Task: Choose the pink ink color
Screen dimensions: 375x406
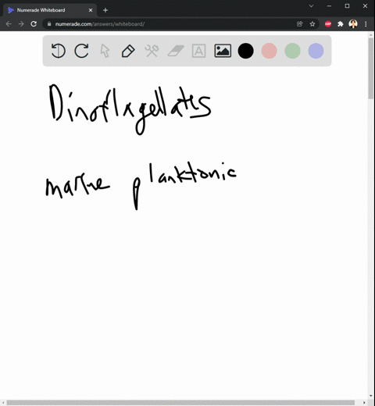Action: (x=269, y=51)
